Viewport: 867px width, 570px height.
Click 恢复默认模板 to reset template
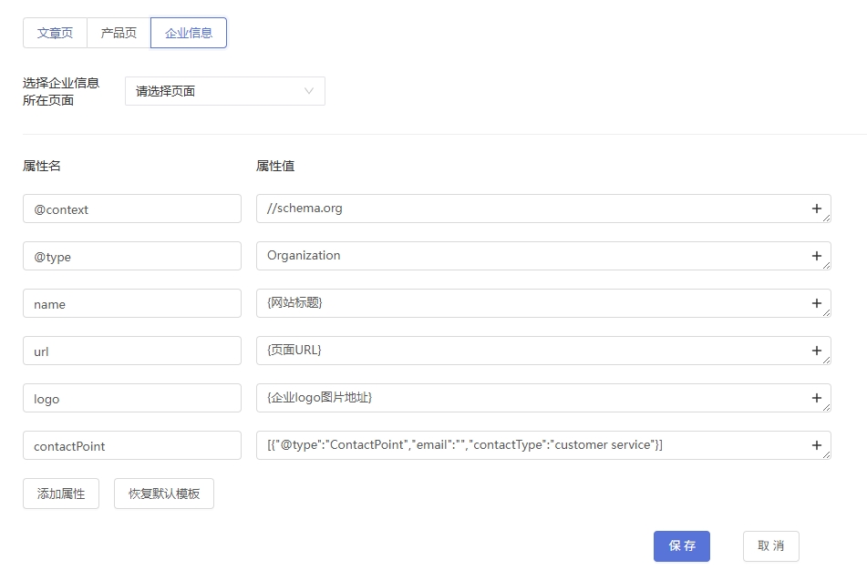tap(164, 494)
